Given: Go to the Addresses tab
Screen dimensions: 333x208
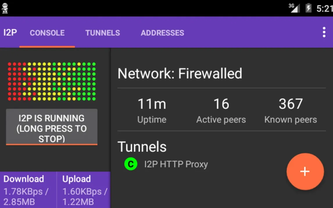Looking at the screenshot, I should 162,33.
